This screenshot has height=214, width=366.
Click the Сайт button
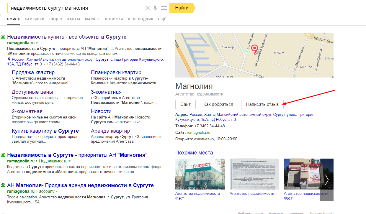coord(185,104)
